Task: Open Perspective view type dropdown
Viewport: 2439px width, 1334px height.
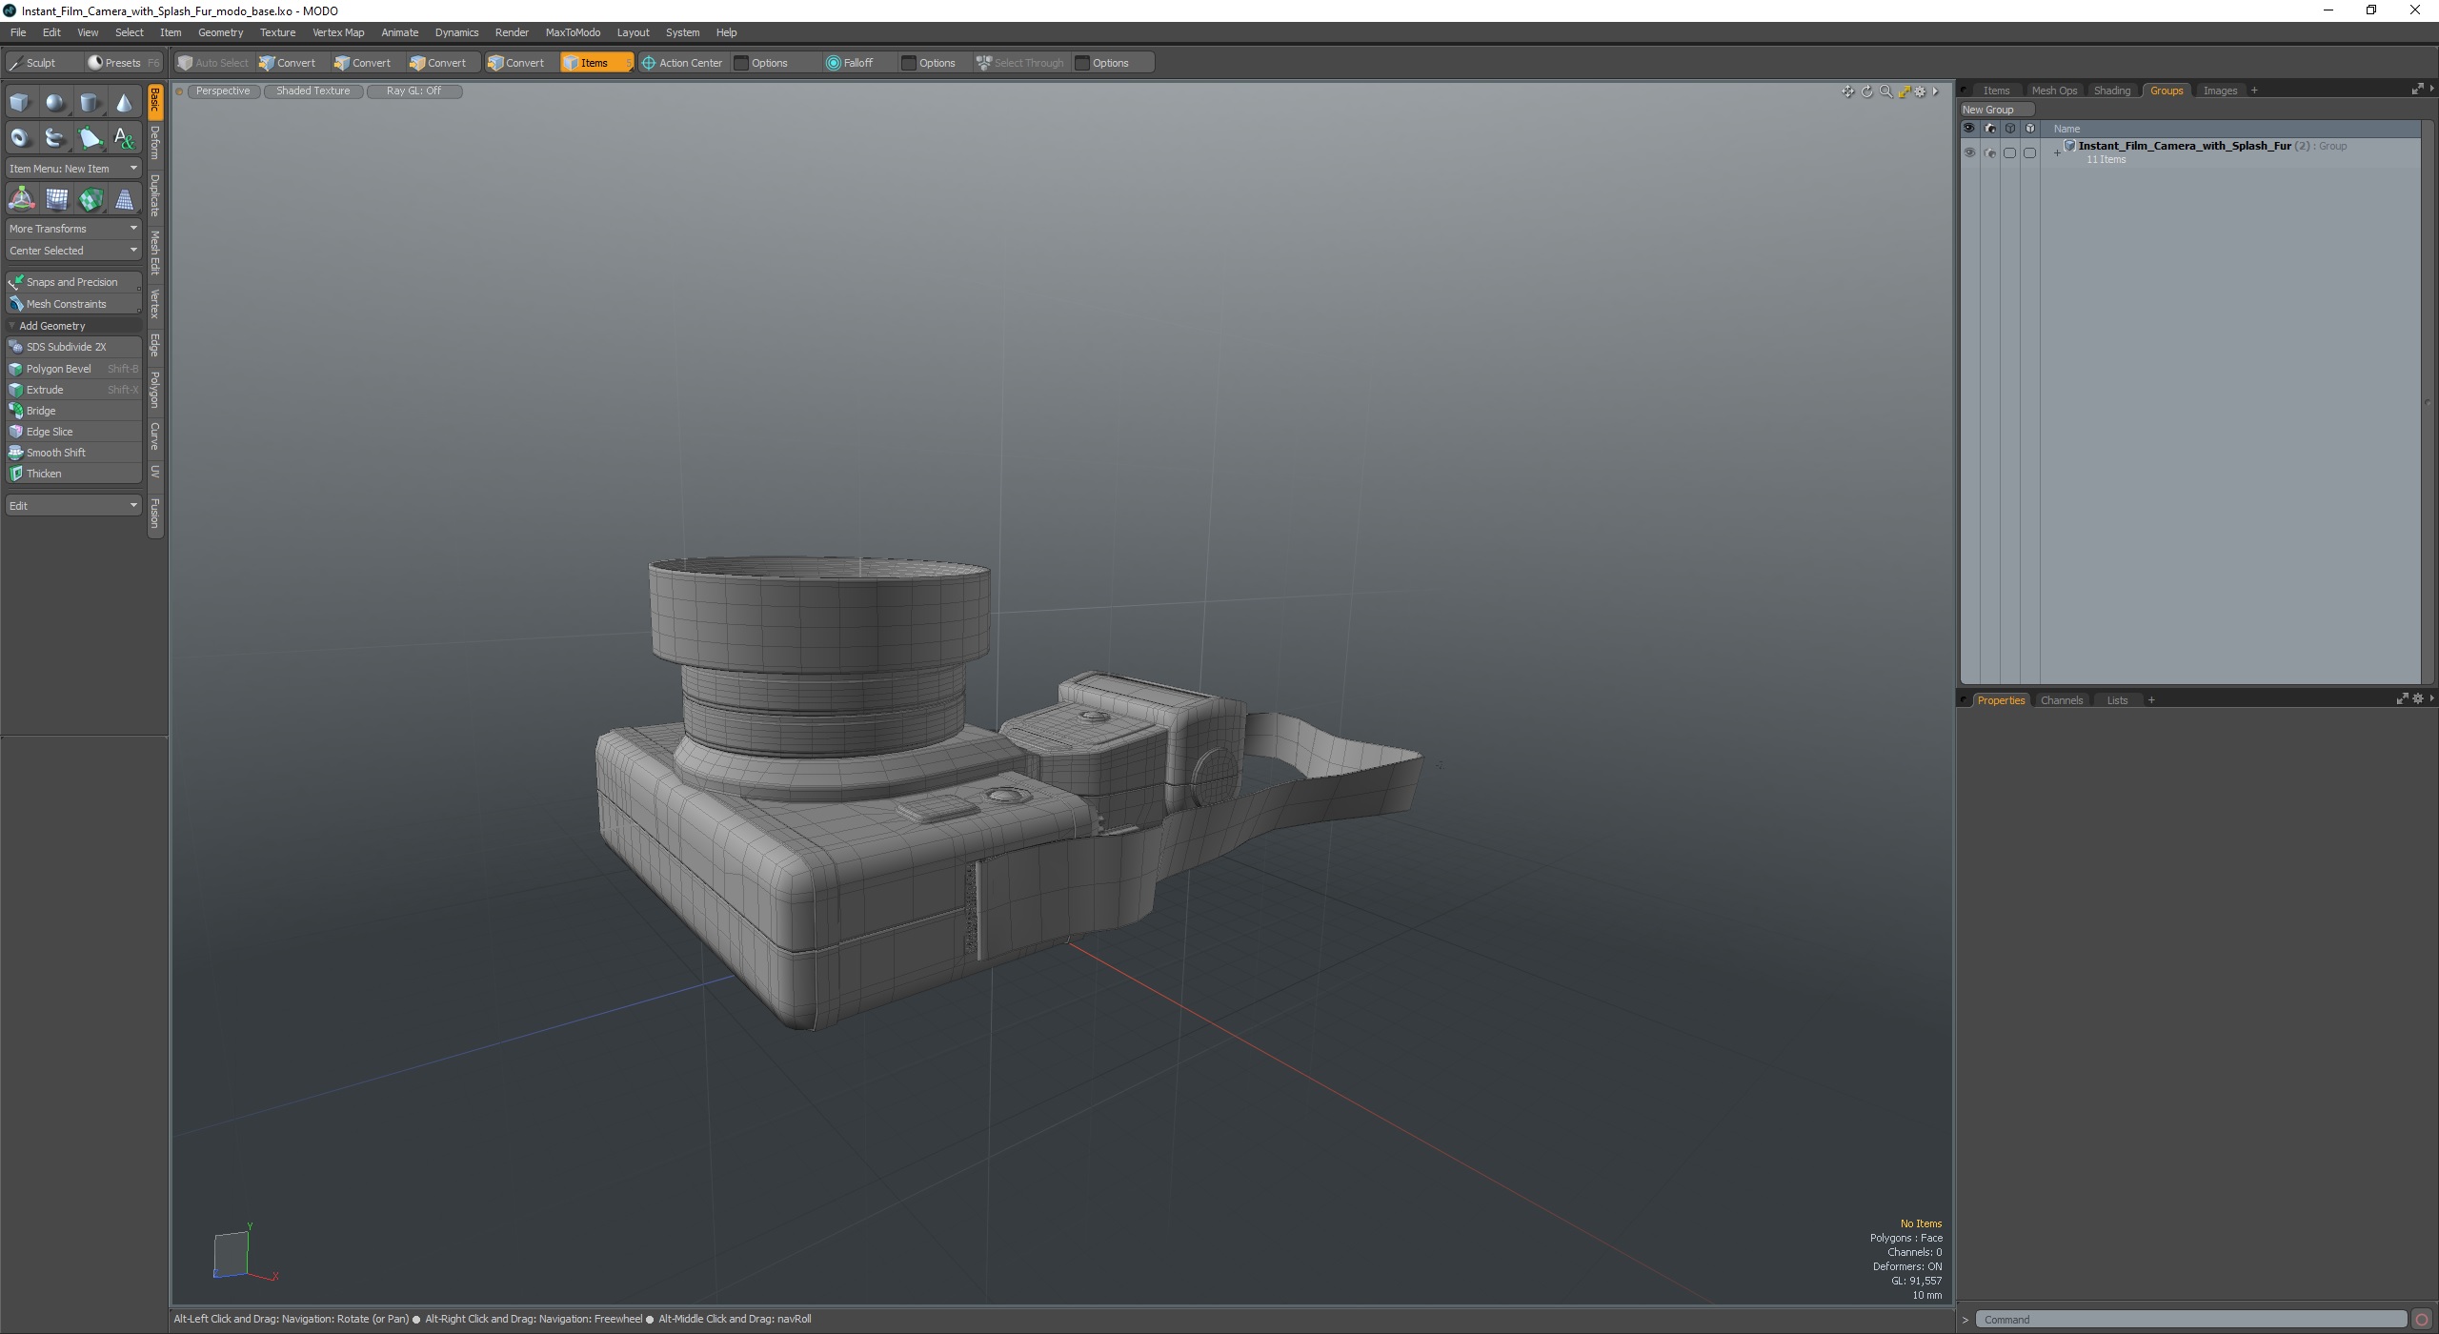Action: click(x=223, y=91)
